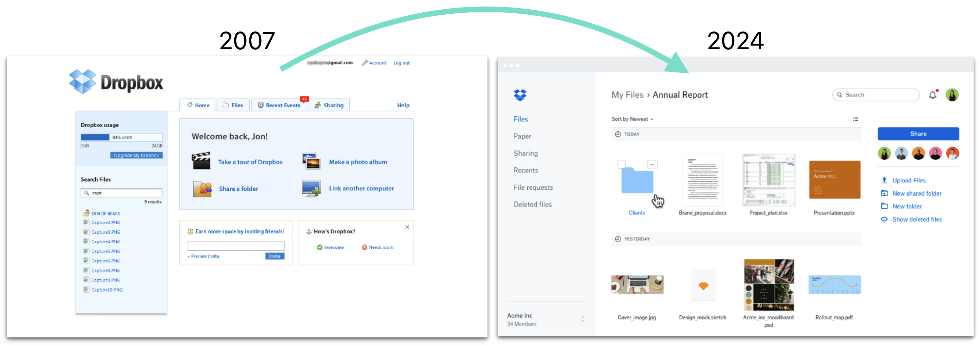Select Sharing in the 2024 sidebar
This screenshot has height=346, width=980.
point(525,153)
